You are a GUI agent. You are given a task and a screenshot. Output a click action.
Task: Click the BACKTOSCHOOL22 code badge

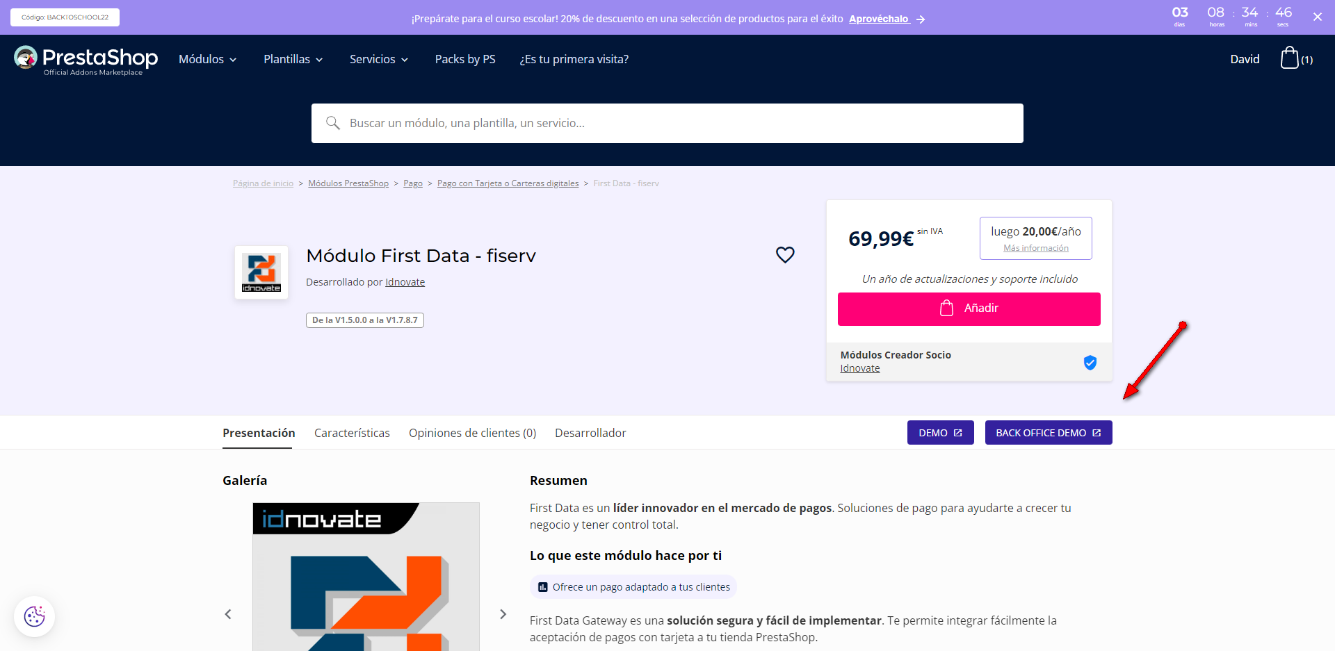(65, 17)
